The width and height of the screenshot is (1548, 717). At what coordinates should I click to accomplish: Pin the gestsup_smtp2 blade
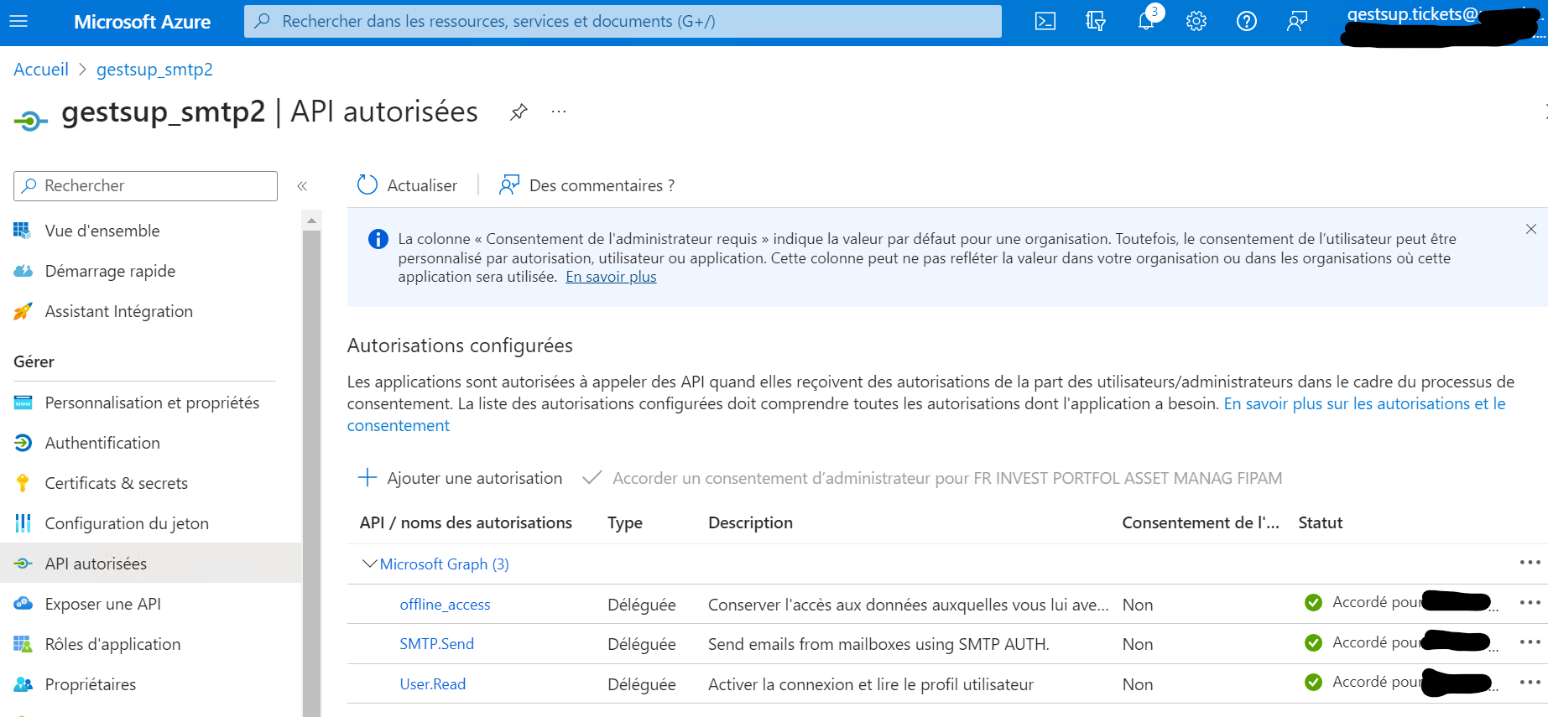pyautogui.click(x=519, y=112)
